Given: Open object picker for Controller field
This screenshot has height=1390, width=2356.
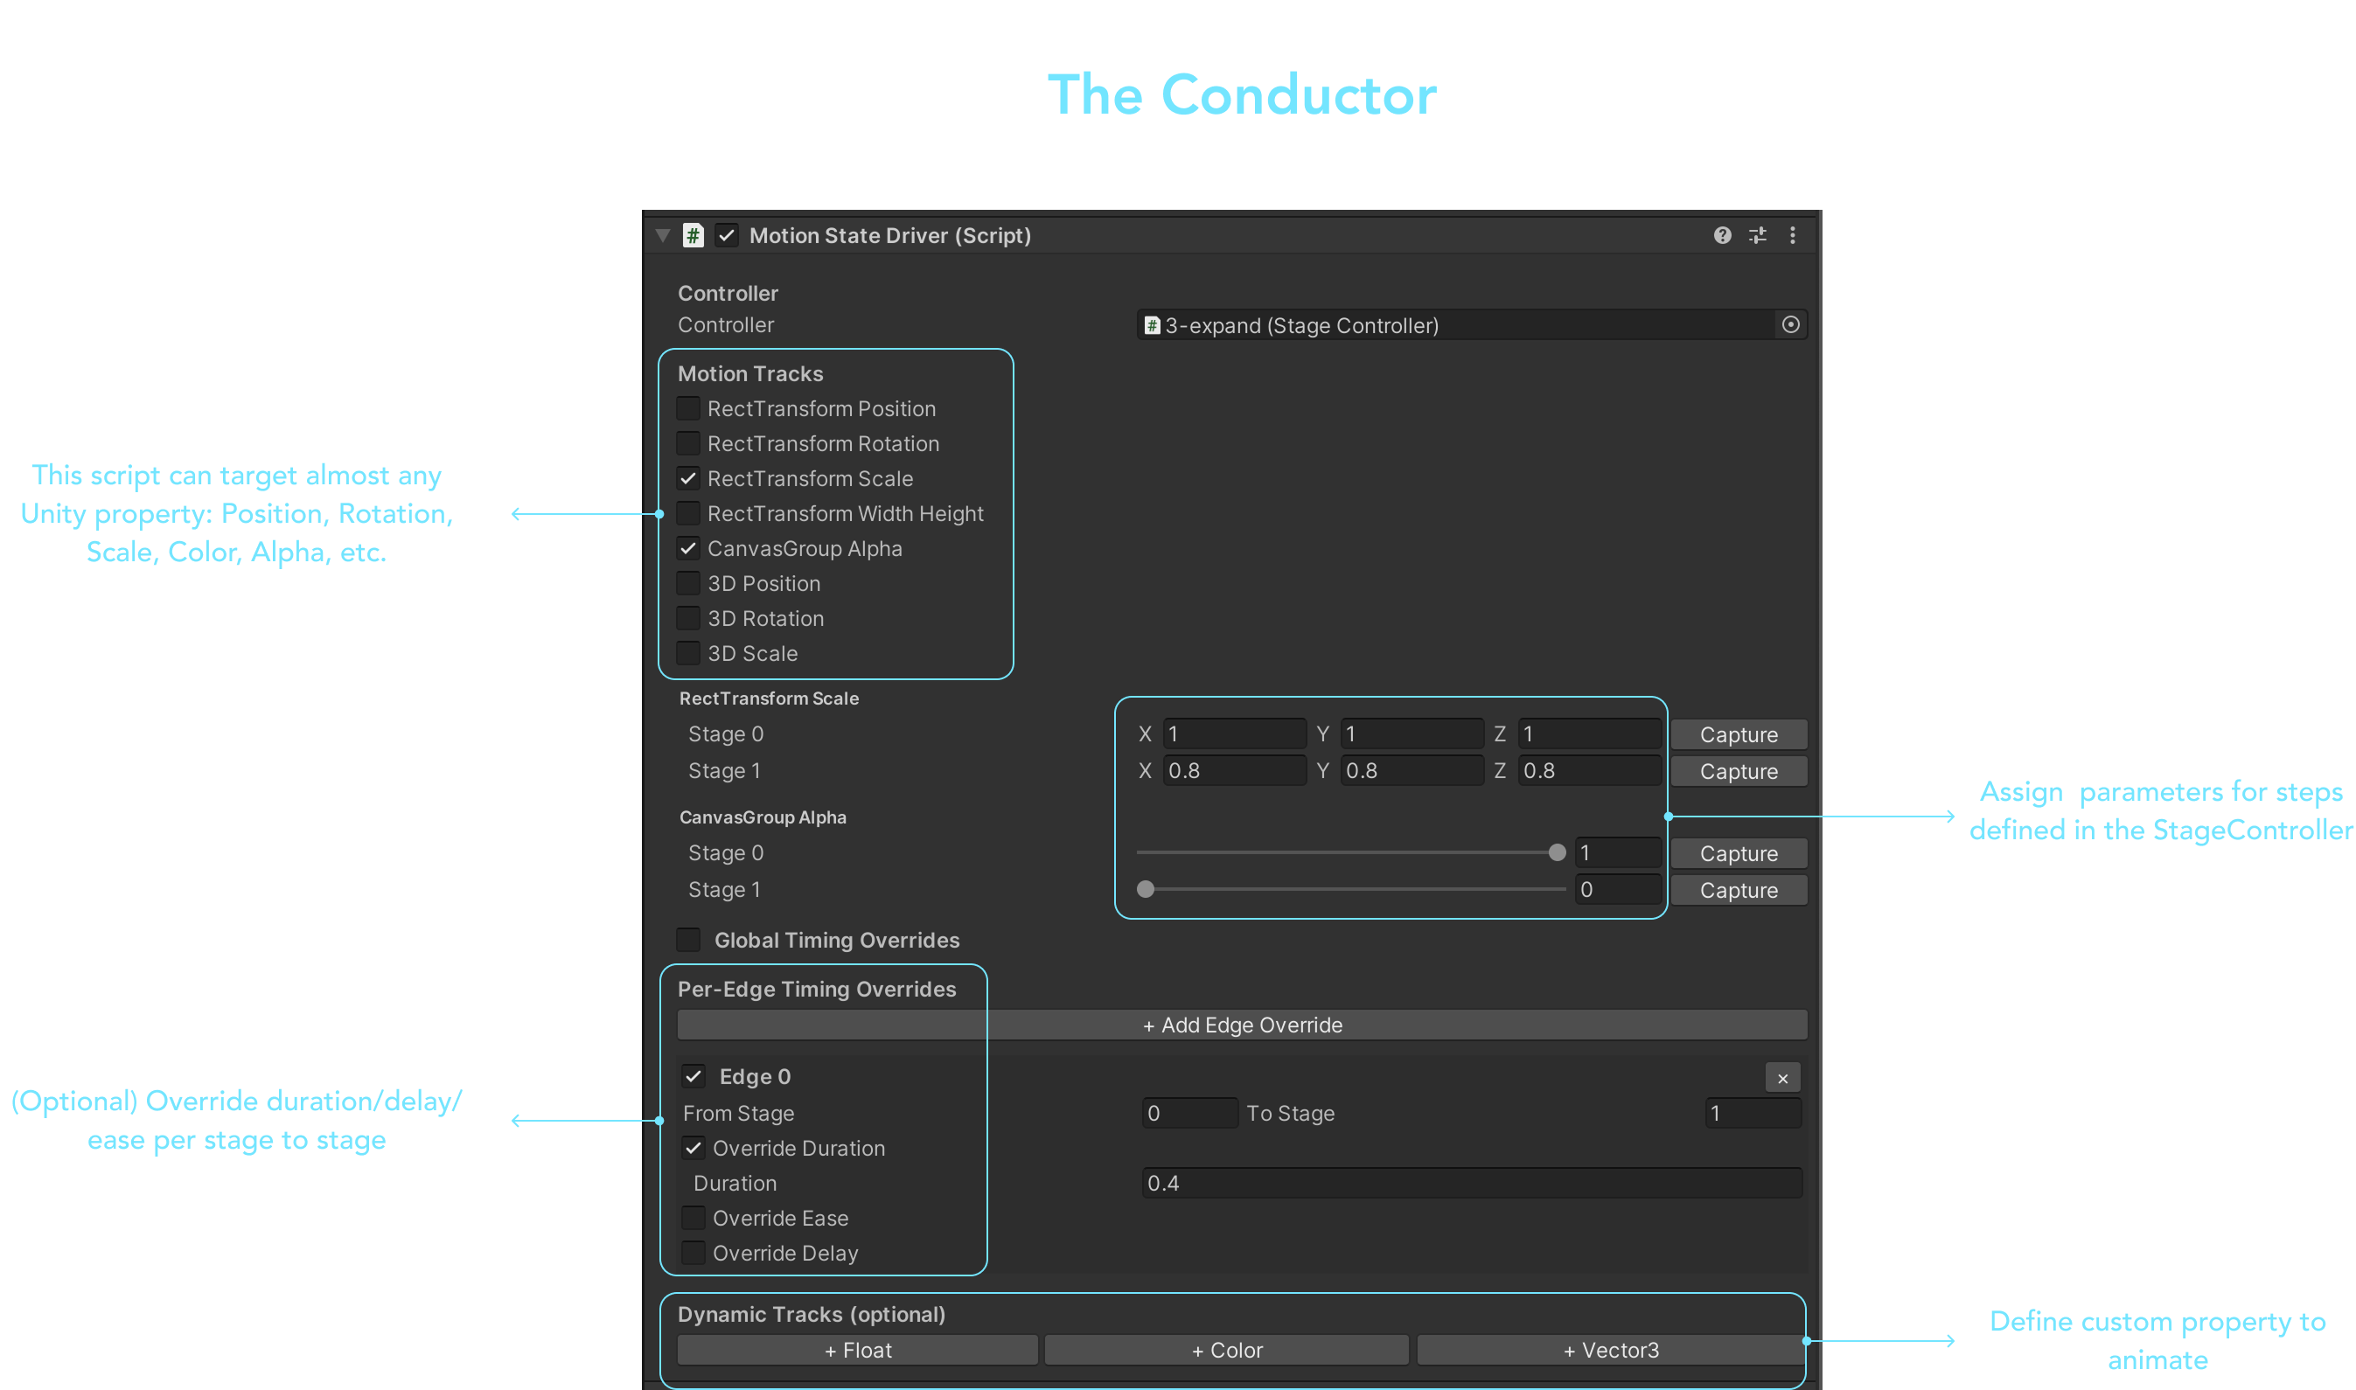Looking at the screenshot, I should click(1790, 325).
